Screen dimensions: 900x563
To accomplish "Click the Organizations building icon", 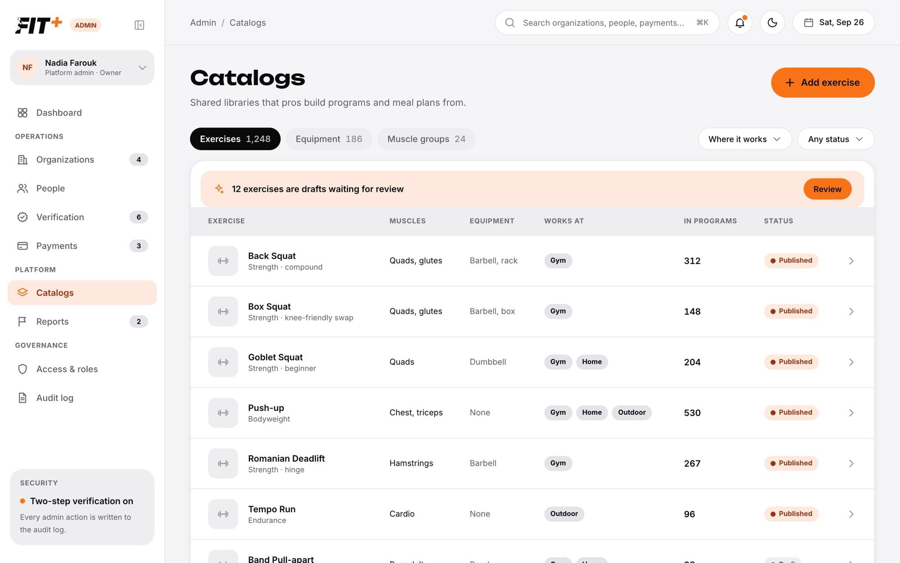I will click(22, 159).
